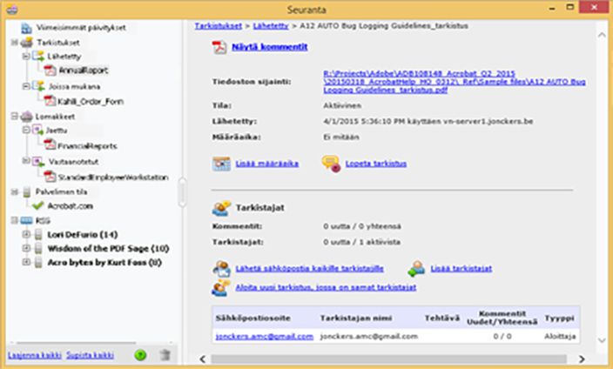Collapse the Tarkistukset tree node
The width and height of the screenshot is (613, 369).
[x=15, y=43]
